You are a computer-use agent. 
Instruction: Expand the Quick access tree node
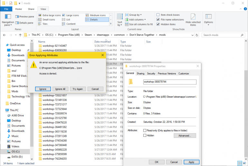(3, 45)
